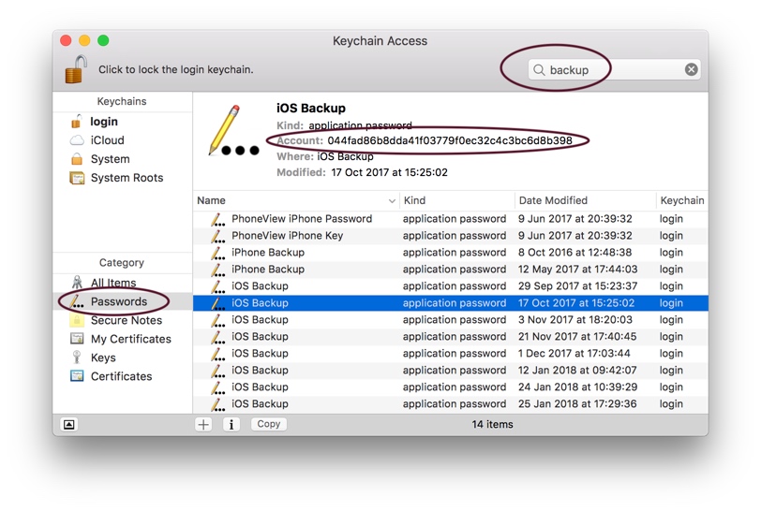Click pencil icon of 8 Oct 2016 row

point(217,253)
